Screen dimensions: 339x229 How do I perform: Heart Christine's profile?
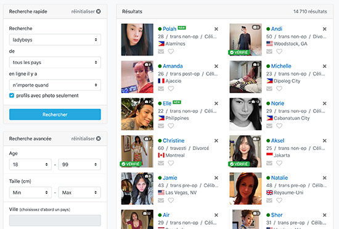tap(171, 163)
